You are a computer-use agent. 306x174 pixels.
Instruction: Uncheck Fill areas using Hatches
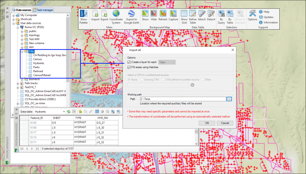click(129, 67)
